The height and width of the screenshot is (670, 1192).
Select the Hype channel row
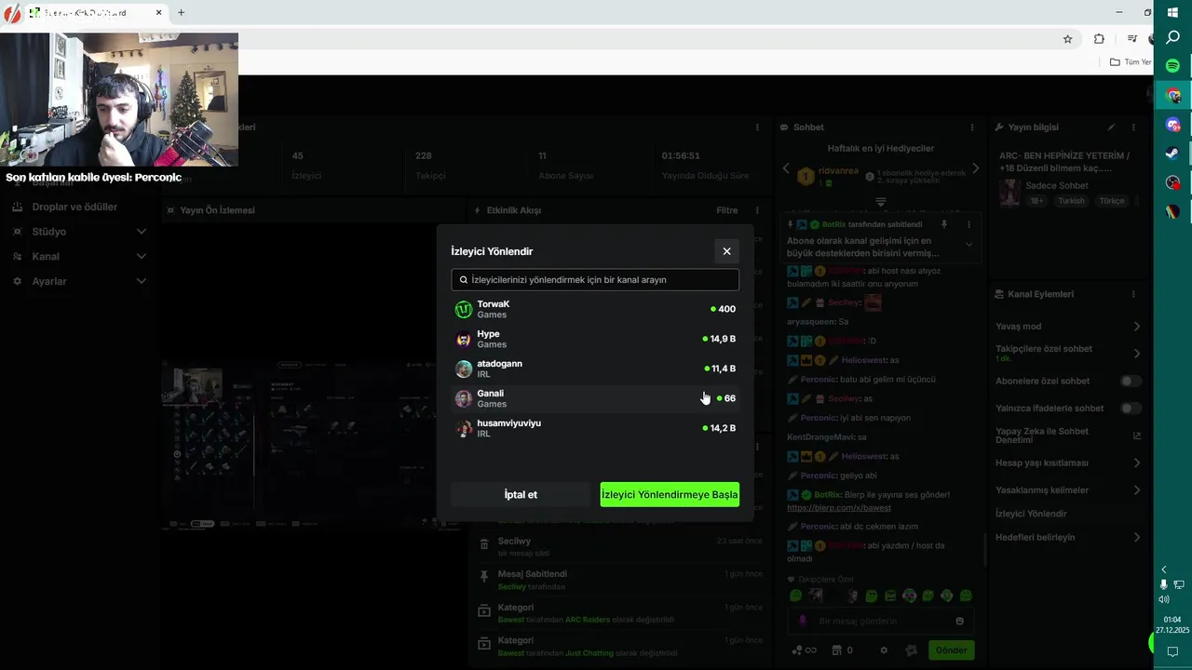595,339
